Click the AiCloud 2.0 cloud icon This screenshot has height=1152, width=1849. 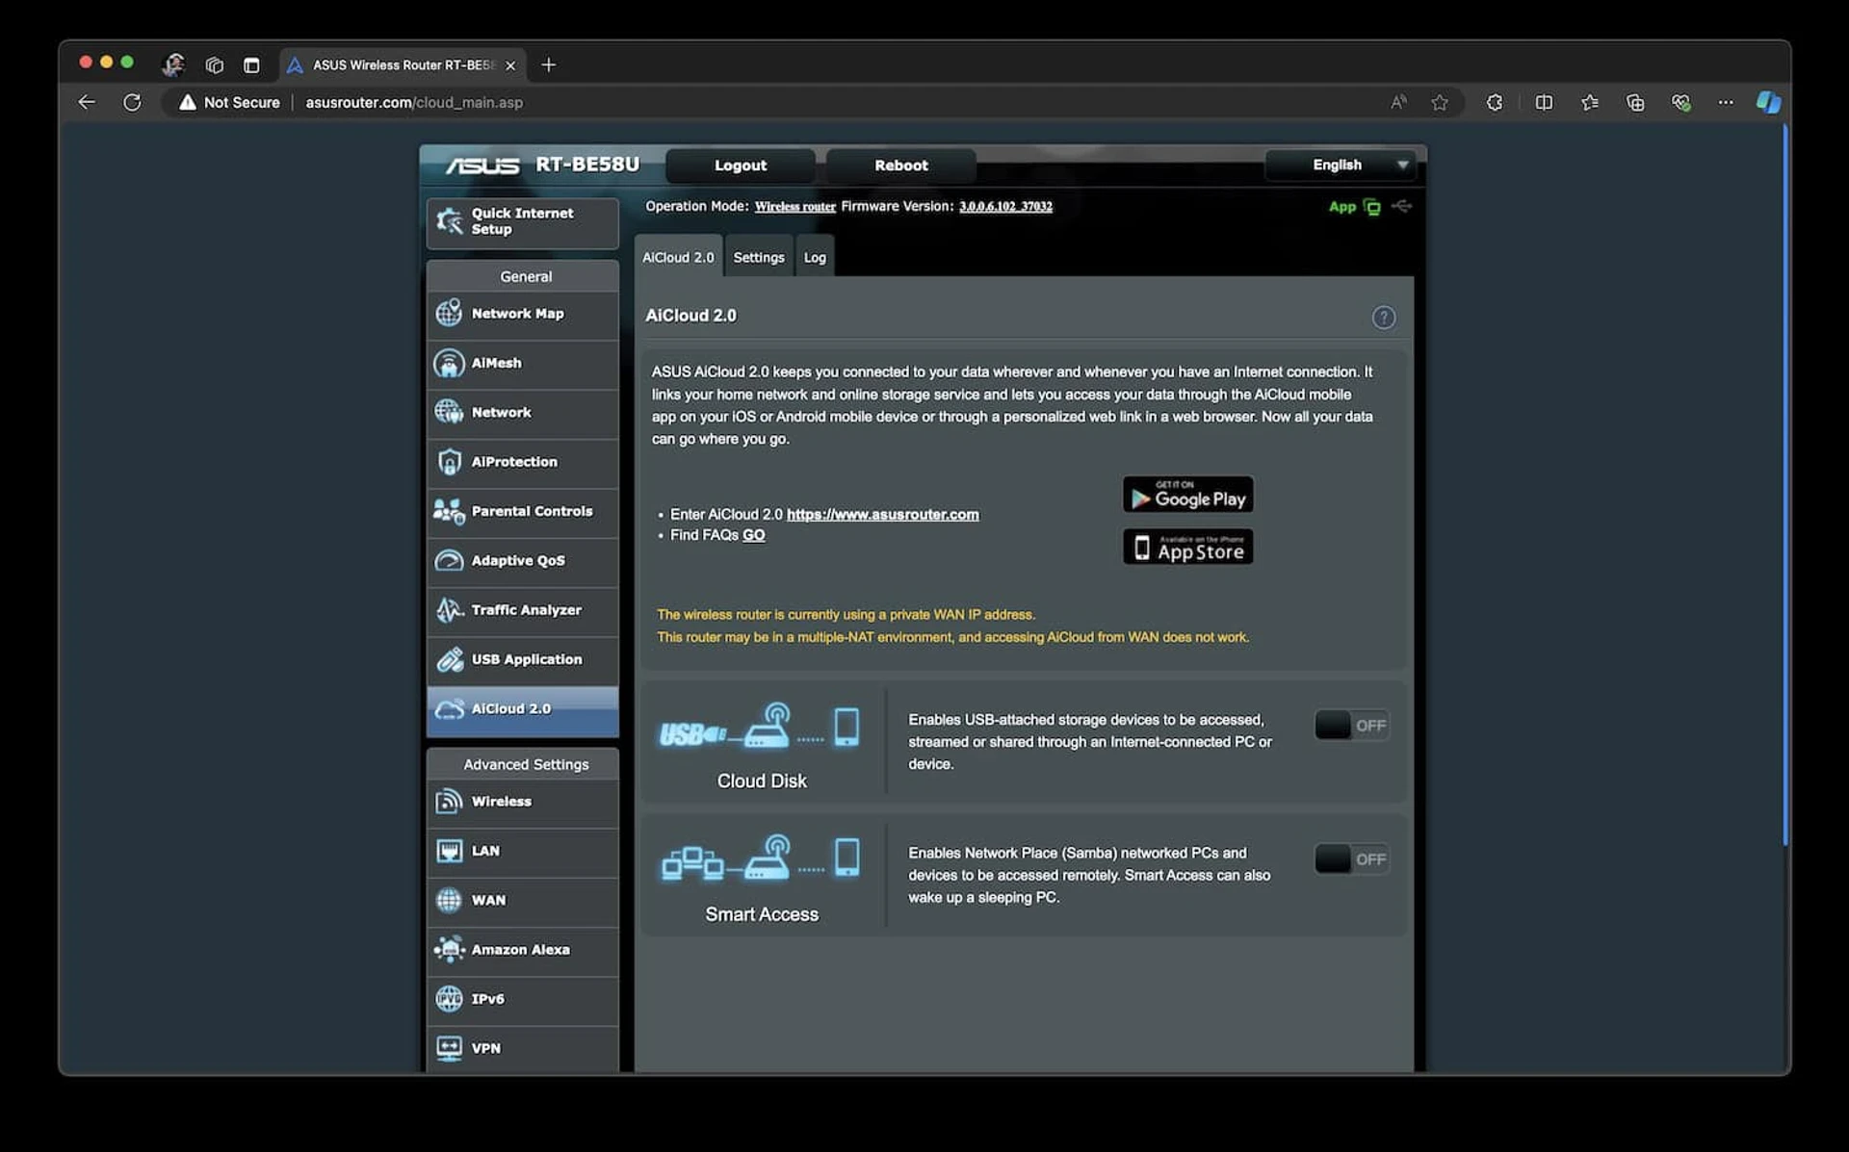pyautogui.click(x=449, y=709)
